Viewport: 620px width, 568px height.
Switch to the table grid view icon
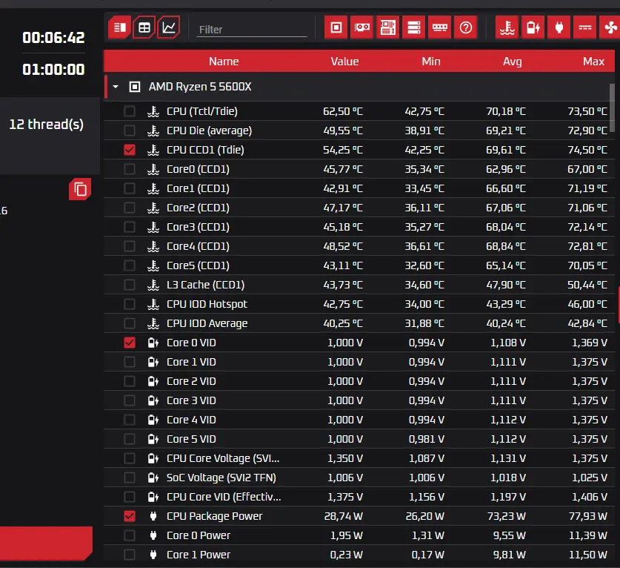point(144,27)
